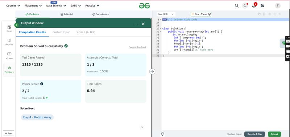Click the language translate icon
This screenshot has height=137, width=290.
point(262,6)
